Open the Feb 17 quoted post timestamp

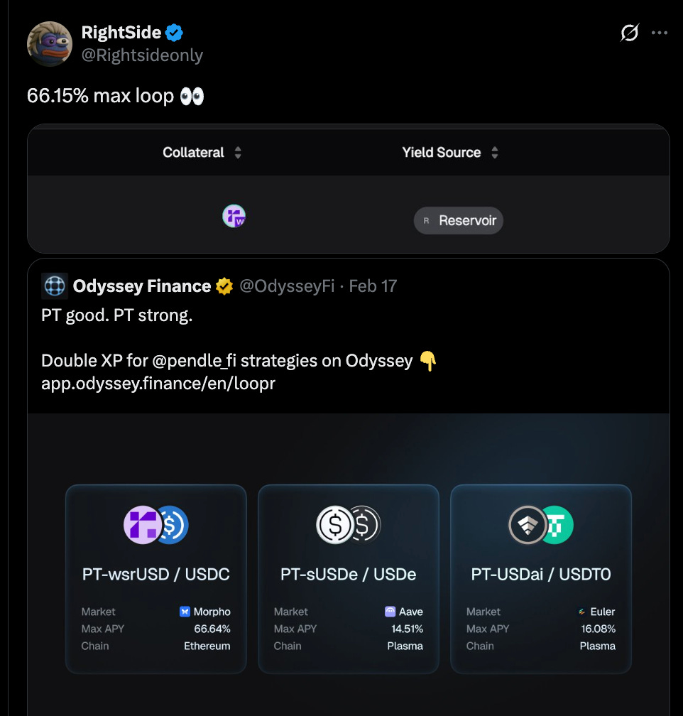point(373,286)
